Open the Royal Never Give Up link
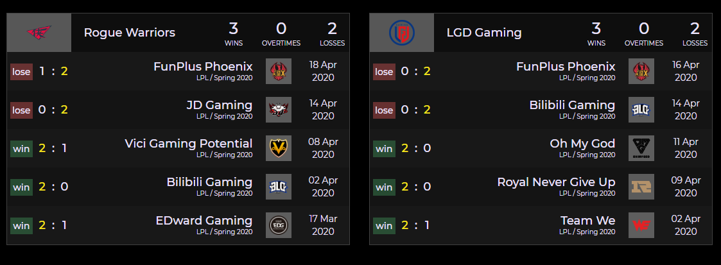 point(556,182)
